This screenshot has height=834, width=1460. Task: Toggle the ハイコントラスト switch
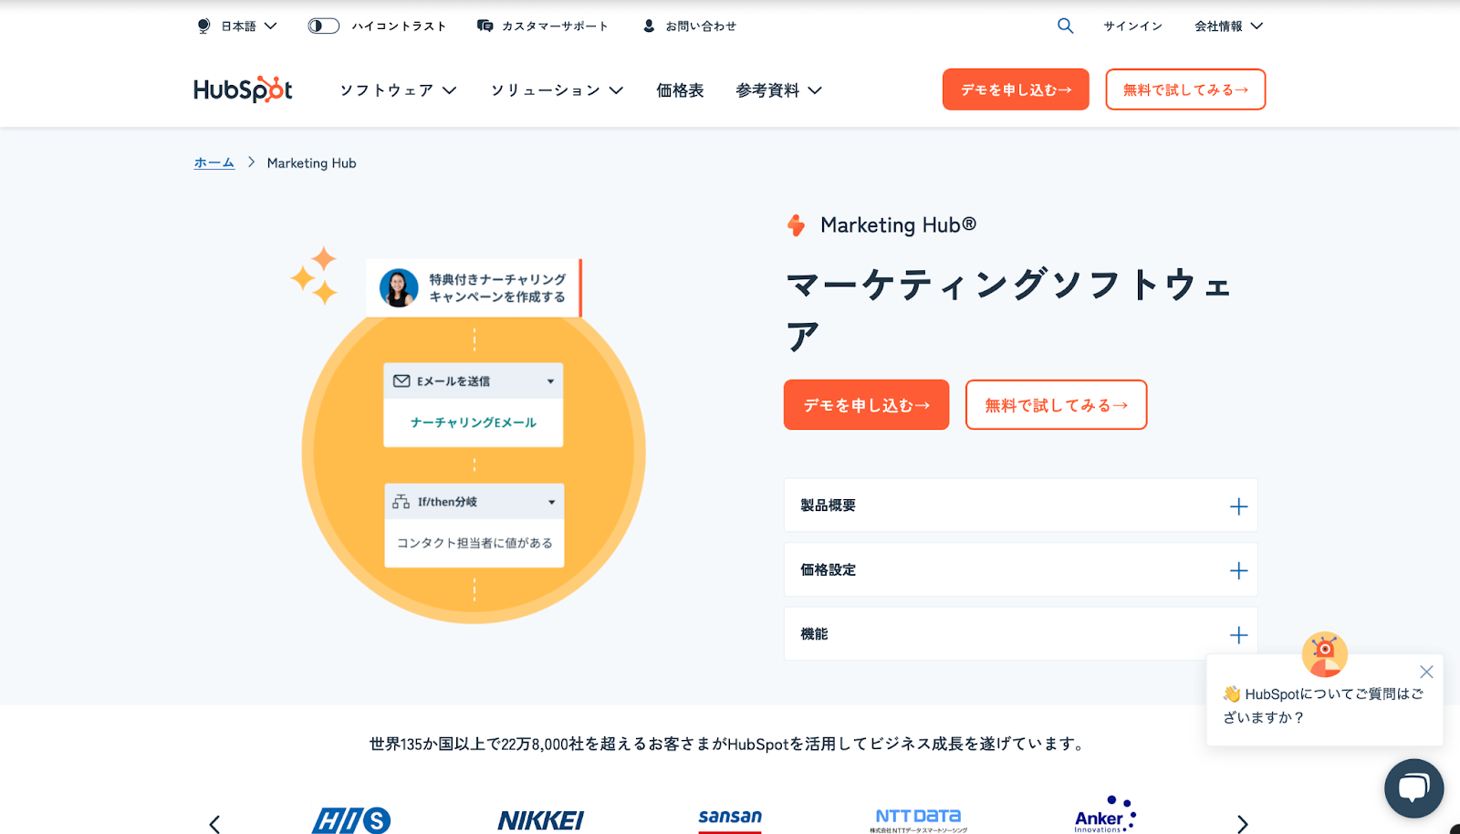tap(324, 26)
